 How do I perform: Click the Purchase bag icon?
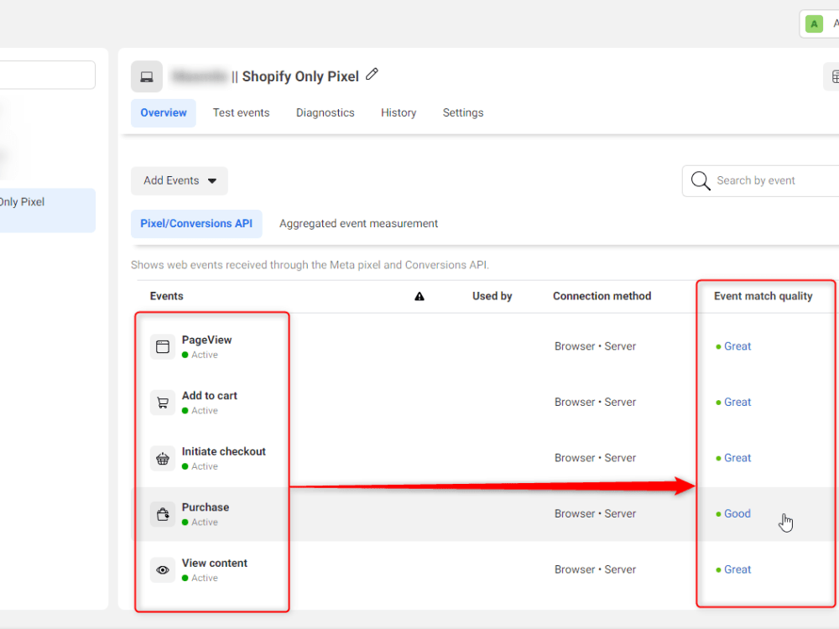coord(163,514)
